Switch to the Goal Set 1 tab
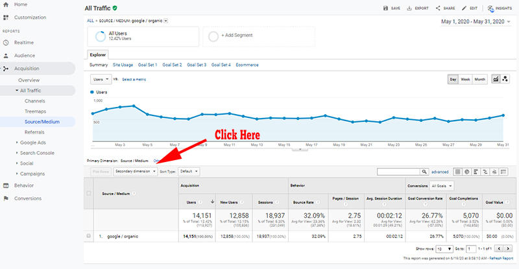Screen dimensions: 519x269 pyautogui.click(x=148, y=65)
